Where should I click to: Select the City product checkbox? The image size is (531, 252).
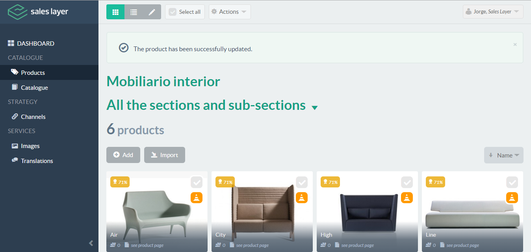[302, 182]
